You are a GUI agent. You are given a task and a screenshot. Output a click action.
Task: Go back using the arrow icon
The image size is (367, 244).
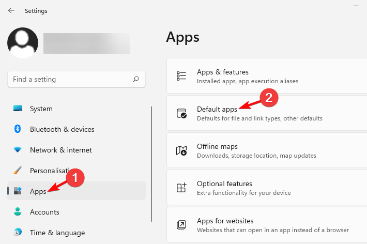click(11, 10)
